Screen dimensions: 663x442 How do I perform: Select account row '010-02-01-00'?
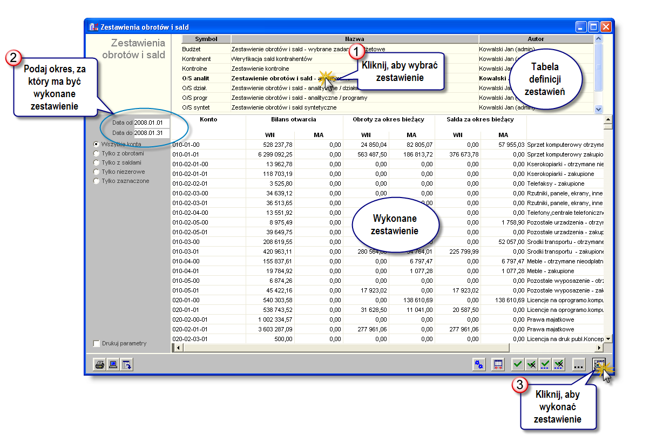pos(387,164)
